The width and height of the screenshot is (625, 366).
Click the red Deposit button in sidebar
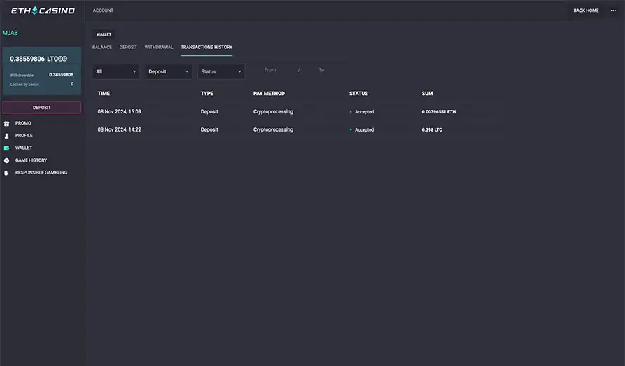point(42,108)
